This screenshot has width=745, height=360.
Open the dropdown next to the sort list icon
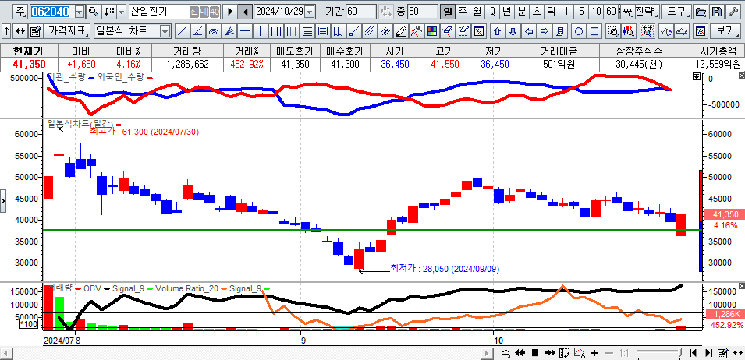(121, 12)
